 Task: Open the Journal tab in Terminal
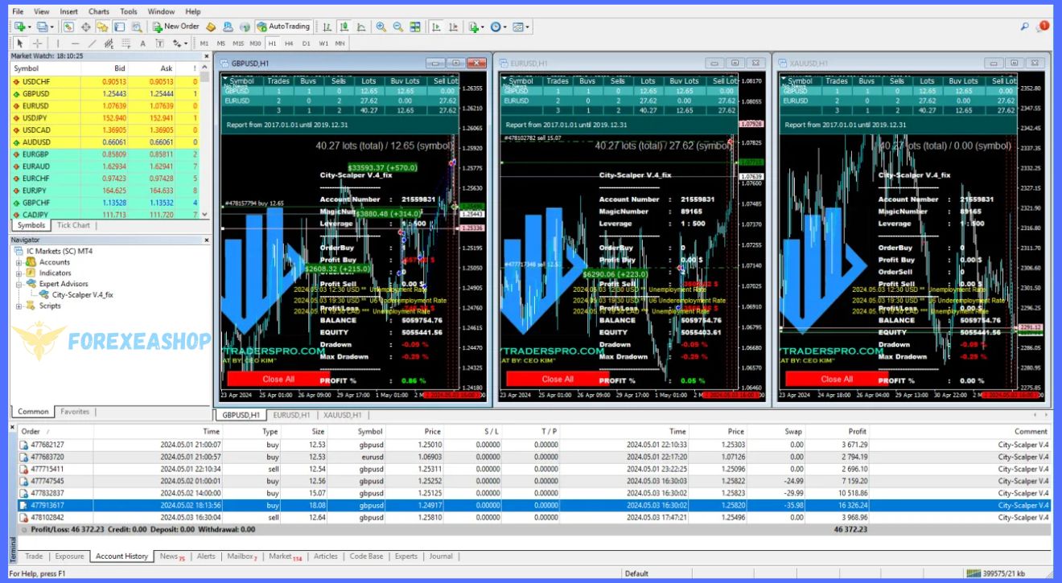pos(441,556)
